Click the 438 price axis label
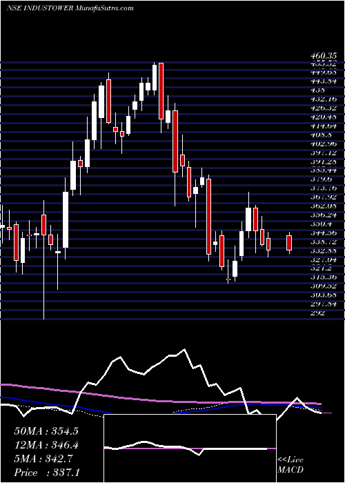Viewport: 345px width, 483px height. point(317,90)
